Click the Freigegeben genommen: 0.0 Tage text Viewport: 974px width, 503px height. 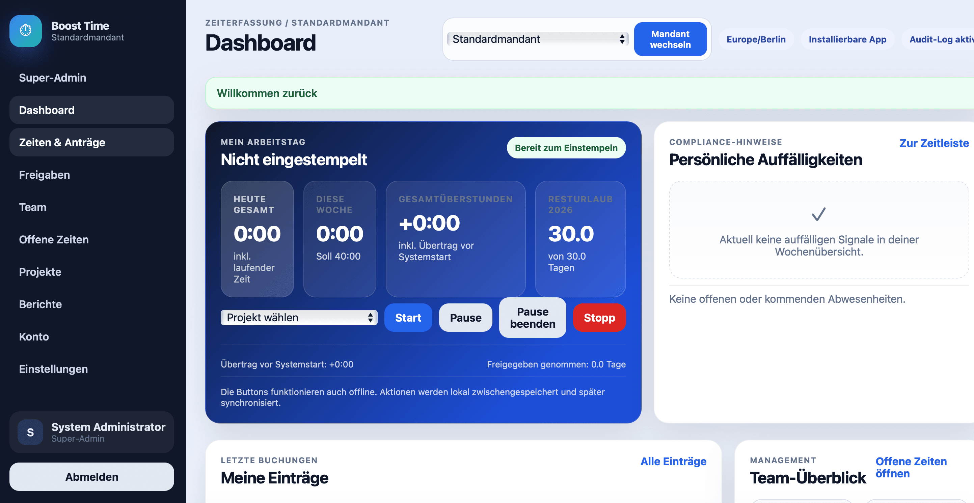click(556, 364)
